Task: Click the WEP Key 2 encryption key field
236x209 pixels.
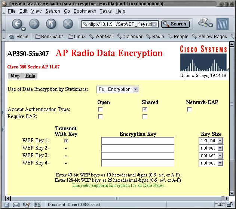Action: click(x=138, y=148)
